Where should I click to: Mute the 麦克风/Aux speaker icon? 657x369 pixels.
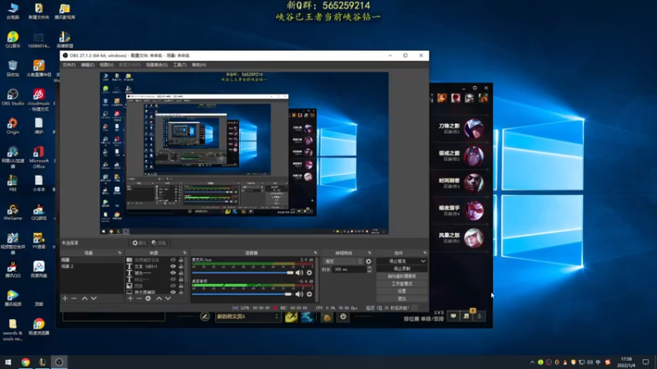299,273
